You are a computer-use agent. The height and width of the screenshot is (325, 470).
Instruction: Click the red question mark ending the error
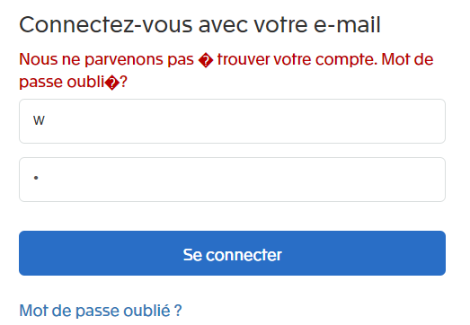[x=123, y=82]
